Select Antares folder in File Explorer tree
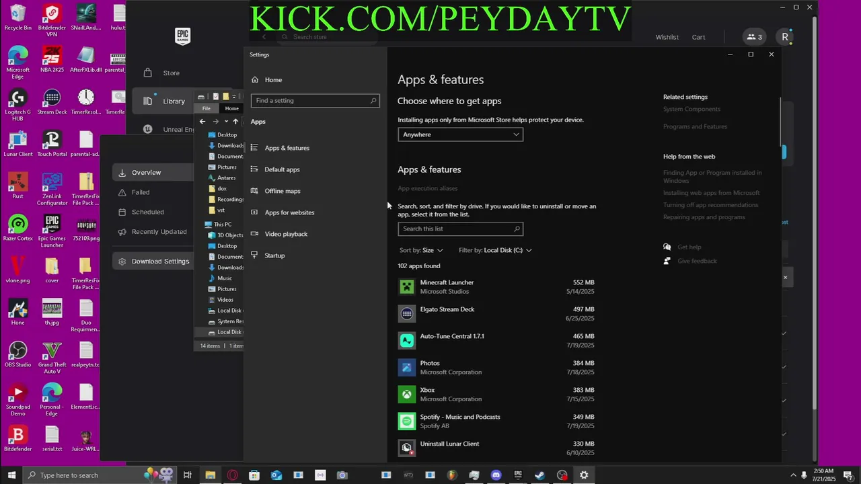Image resolution: width=861 pixels, height=484 pixels. tap(226, 178)
